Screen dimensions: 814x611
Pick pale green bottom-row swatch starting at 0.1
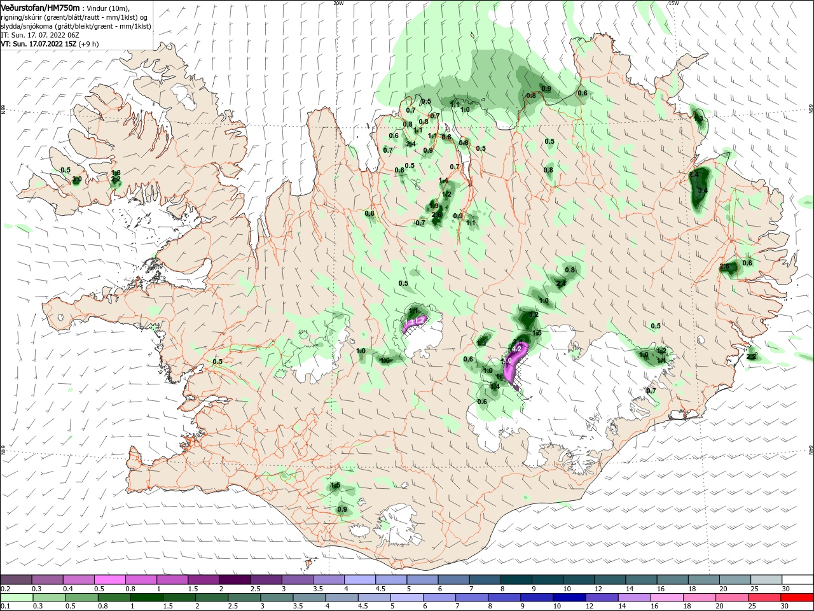18,598
